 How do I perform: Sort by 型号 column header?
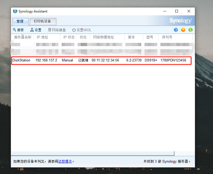pyautogui.click(x=151, y=37)
